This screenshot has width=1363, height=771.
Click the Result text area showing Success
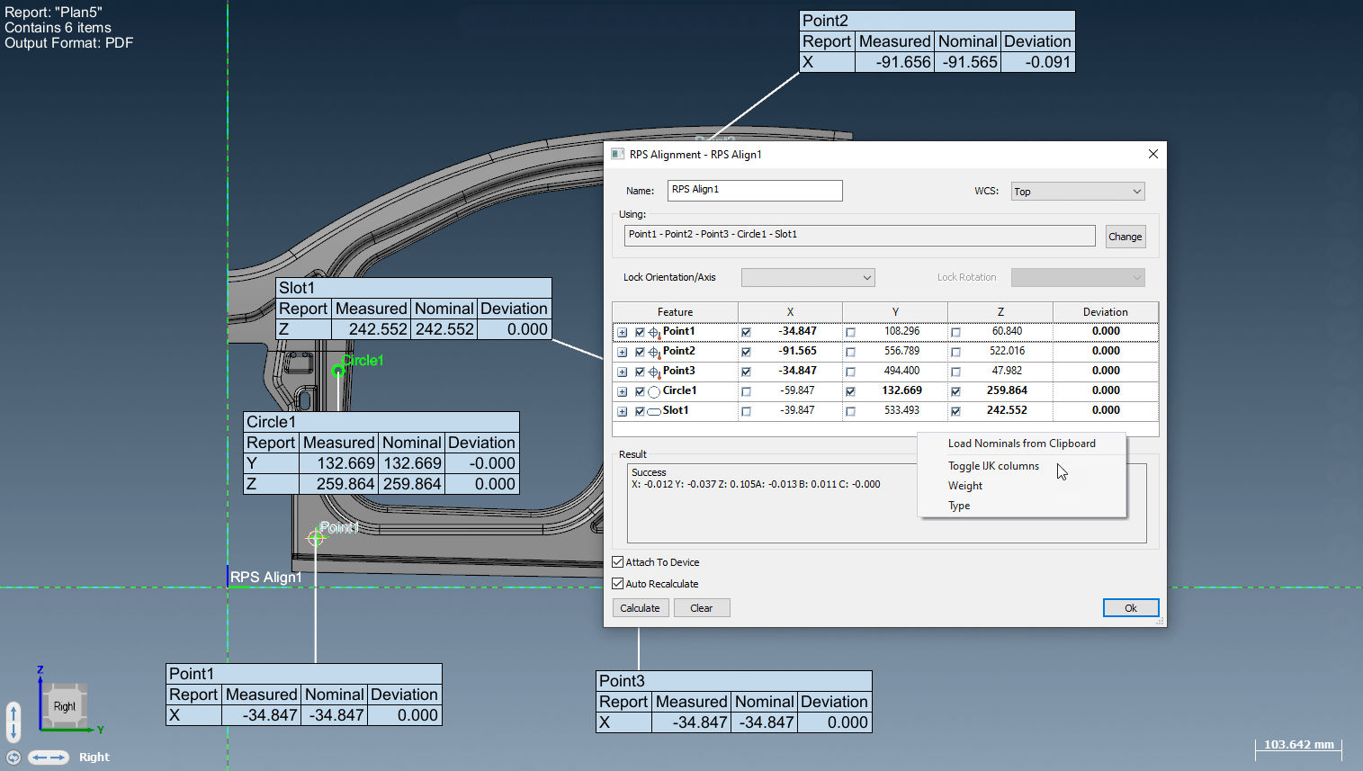pos(886,503)
